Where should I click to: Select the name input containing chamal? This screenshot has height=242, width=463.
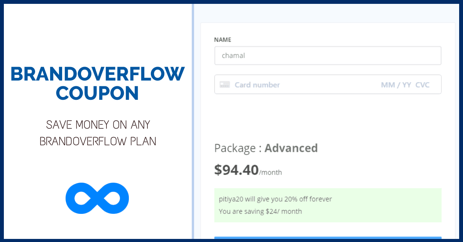pos(328,55)
